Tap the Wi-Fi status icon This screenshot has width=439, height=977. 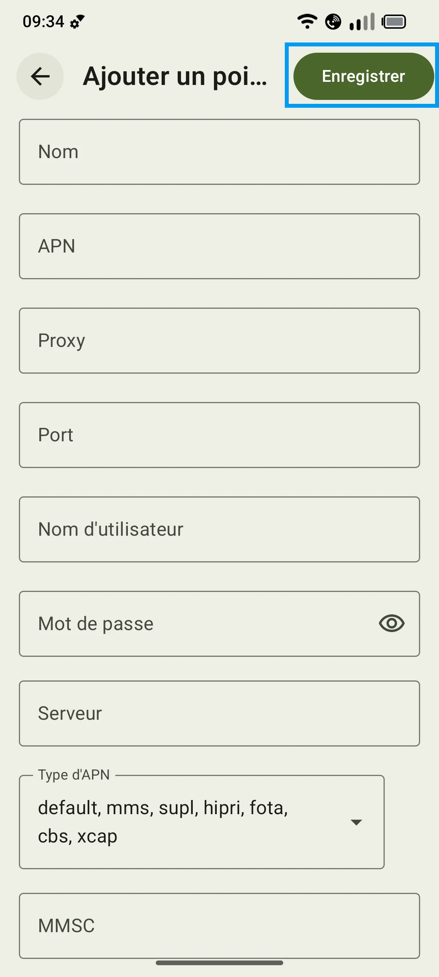pyautogui.click(x=307, y=21)
